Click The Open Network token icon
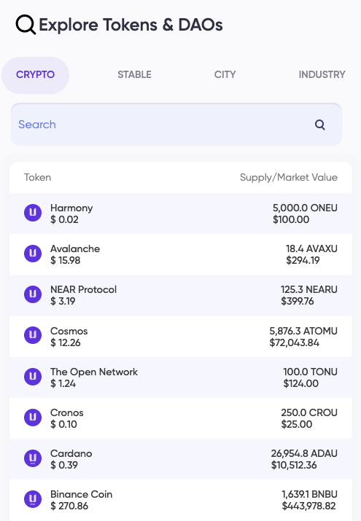361x521 pixels. [33, 377]
